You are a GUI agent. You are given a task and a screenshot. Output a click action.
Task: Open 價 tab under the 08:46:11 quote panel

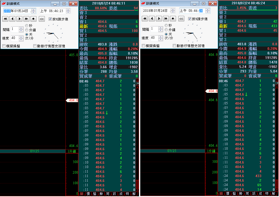pos(88,194)
